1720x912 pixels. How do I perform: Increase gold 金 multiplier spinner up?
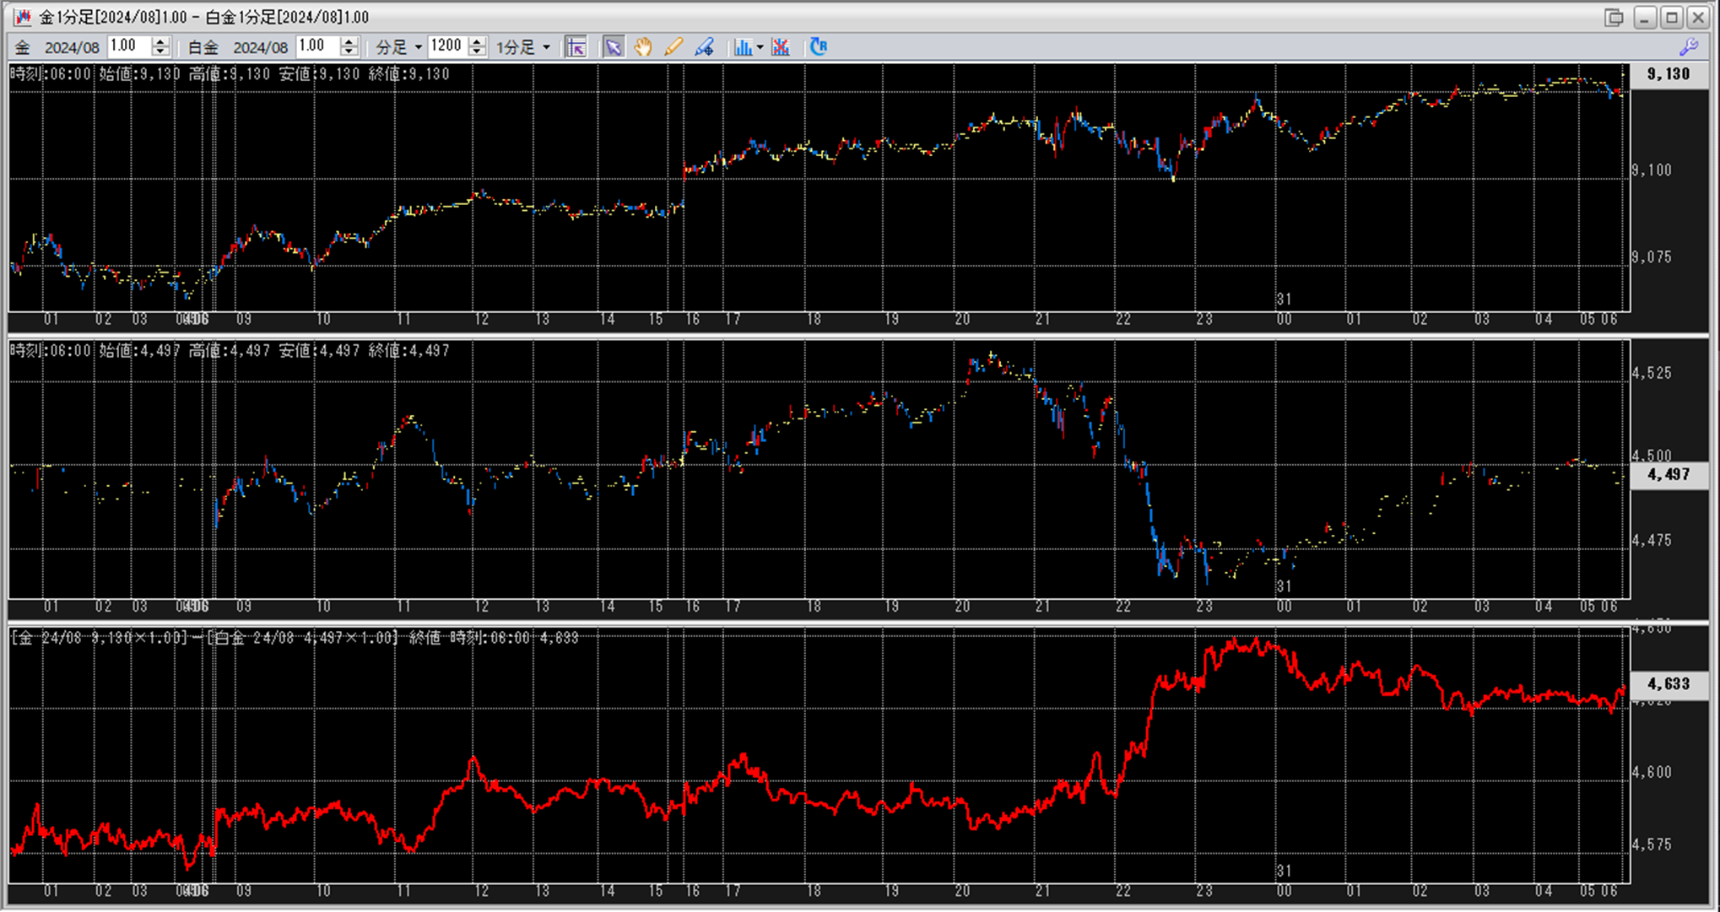click(160, 42)
